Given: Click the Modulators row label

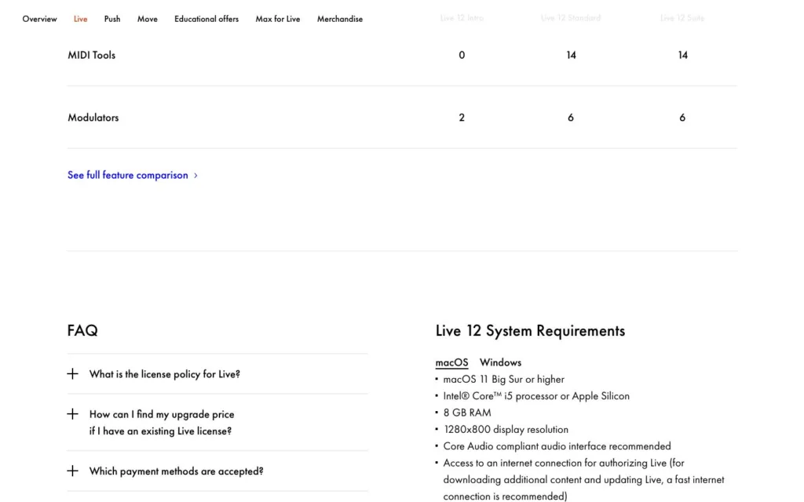Looking at the screenshot, I should pyautogui.click(x=93, y=118).
